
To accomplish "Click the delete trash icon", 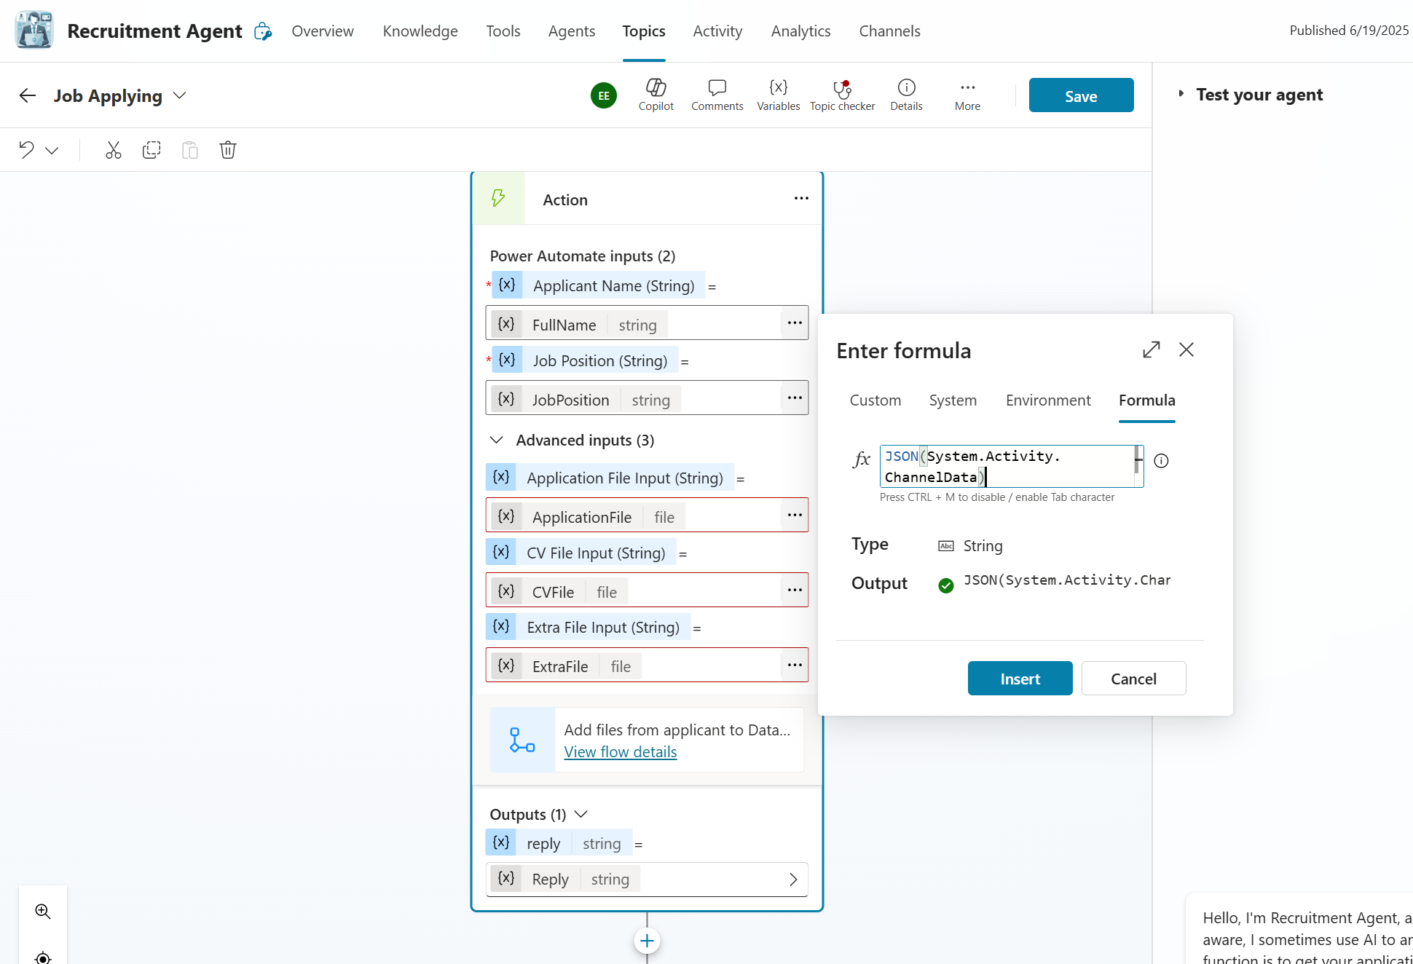I will (x=228, y=150).
